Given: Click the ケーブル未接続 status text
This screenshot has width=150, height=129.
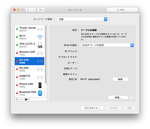Looking at the screenshot, I should tap(89, 30).
